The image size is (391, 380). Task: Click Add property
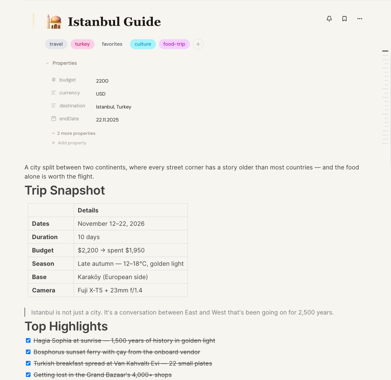(69, 142)
